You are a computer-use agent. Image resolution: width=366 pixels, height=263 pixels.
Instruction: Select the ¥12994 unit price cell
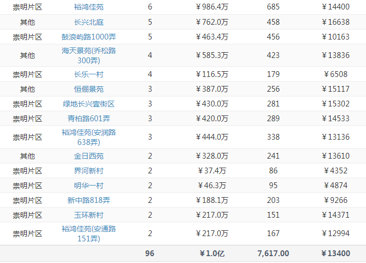336,233
